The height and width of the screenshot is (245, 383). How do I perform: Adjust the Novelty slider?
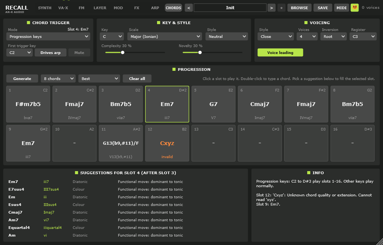click(213, 52)
